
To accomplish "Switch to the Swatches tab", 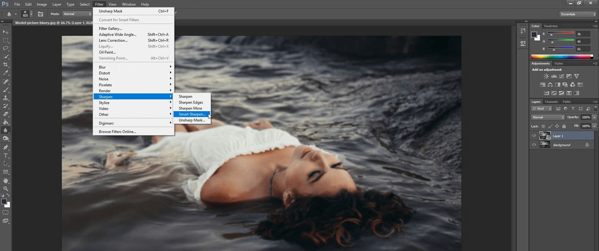I will [551, 26].
